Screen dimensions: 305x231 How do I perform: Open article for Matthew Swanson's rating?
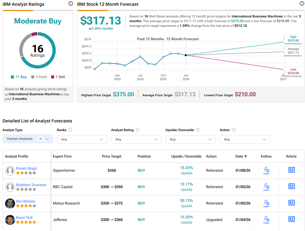click(x=292, y=186)
